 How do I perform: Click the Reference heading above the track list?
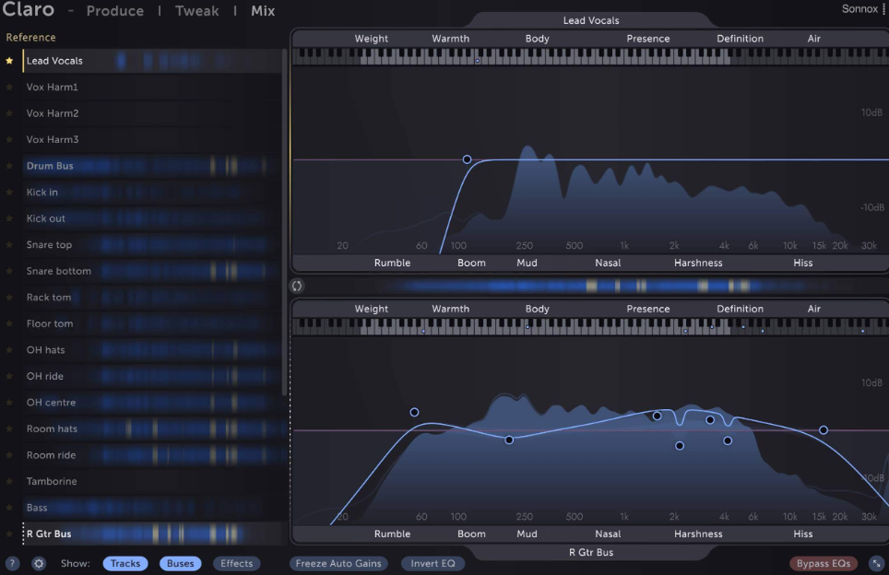click(x=30, y=38)
